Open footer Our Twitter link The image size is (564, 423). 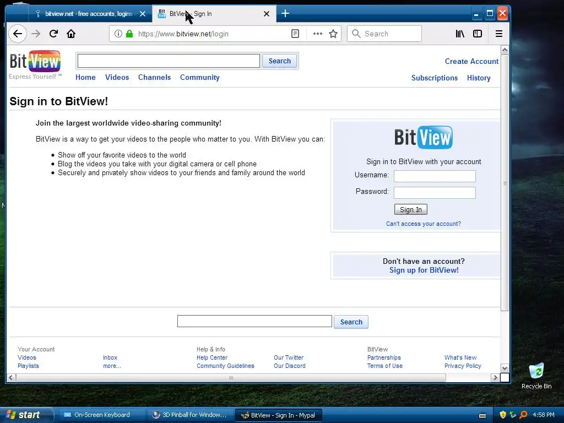pos(289,357)
